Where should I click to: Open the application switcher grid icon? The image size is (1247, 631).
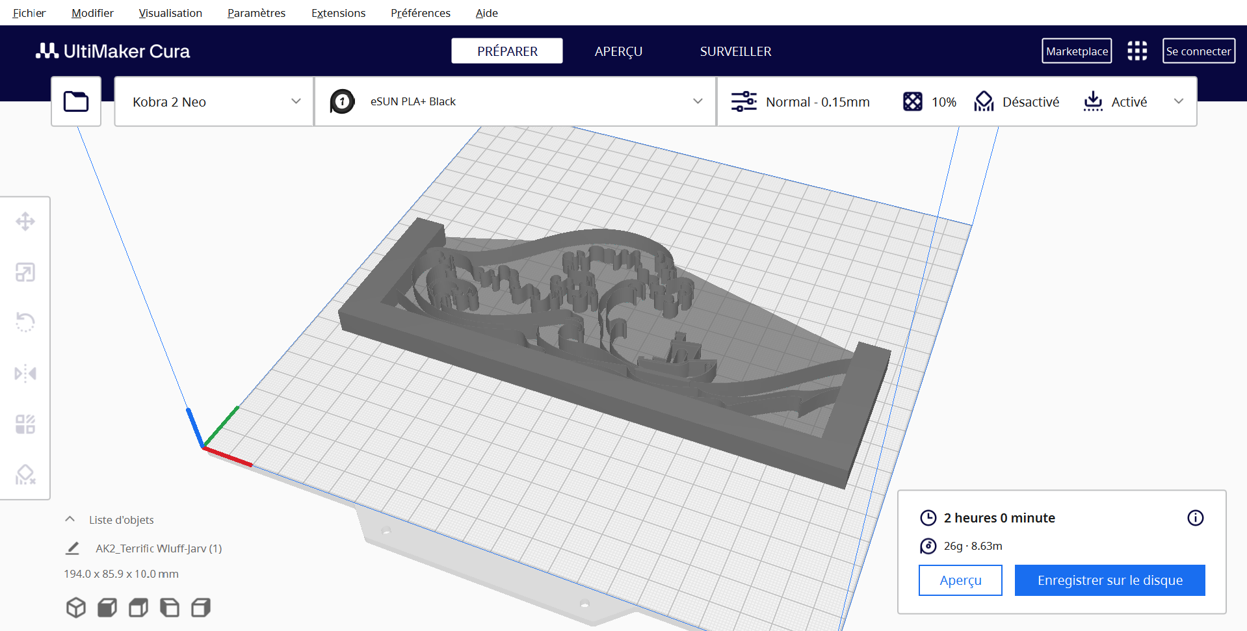pos(1137,51)
